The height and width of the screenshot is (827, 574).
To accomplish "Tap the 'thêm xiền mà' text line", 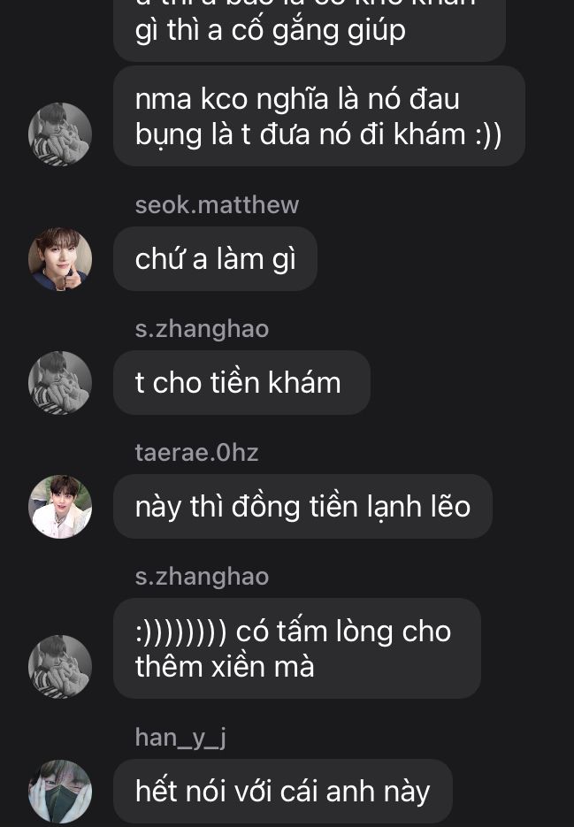I will coord(225,667).
